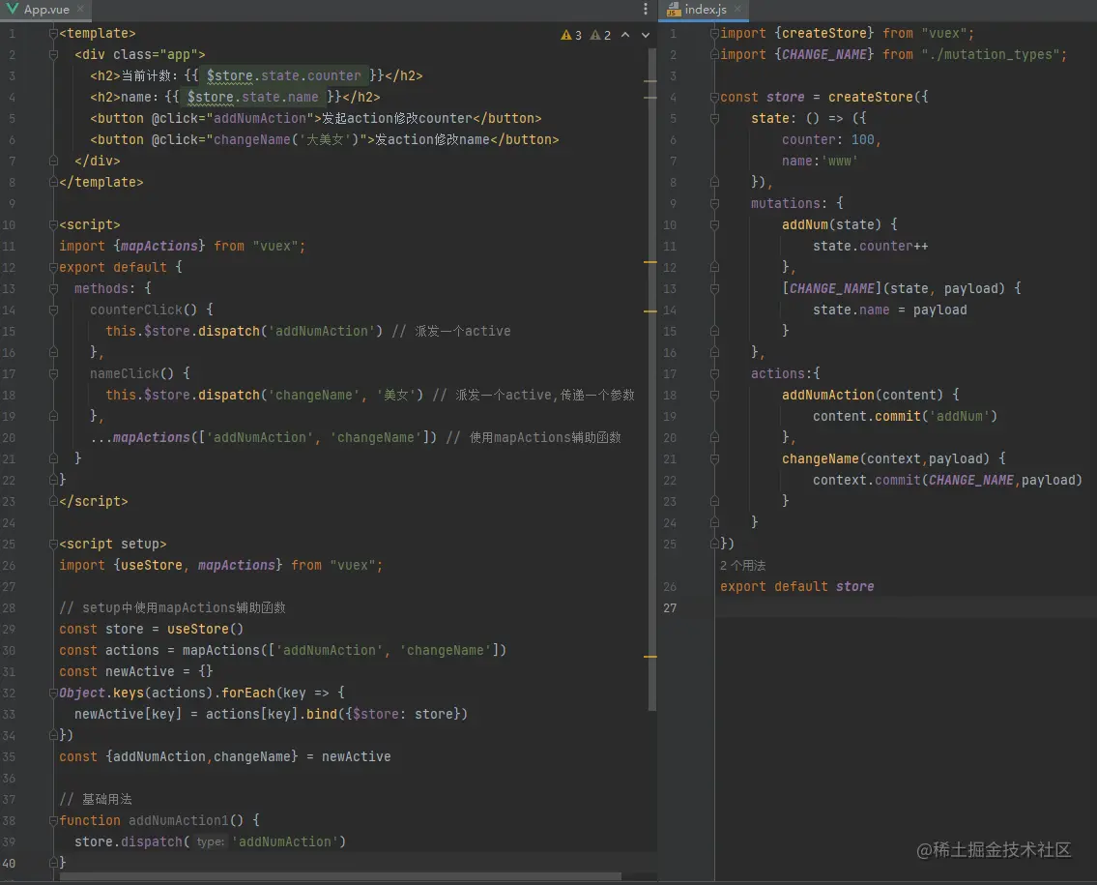Collapse the import block fold marker in index.js
The image size is (1097, 885).
pos(714,33)
